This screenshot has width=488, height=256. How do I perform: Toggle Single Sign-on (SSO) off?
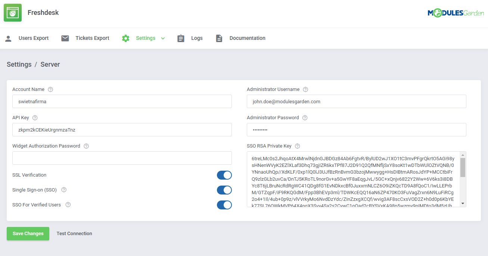(224, 190)
